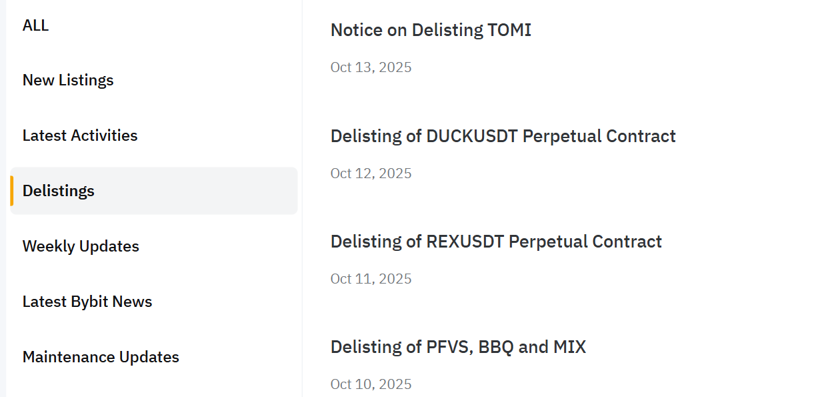Select the Oct 11, 2025 date text
Image resolution: width=816 pixels, height=397 pixels.
tap(371, 279)
